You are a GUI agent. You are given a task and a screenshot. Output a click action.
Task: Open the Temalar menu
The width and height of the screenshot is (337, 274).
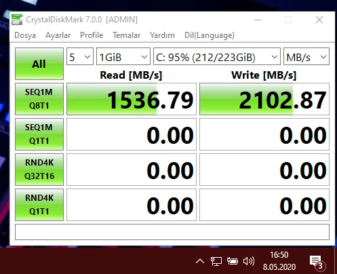(127, 35)
